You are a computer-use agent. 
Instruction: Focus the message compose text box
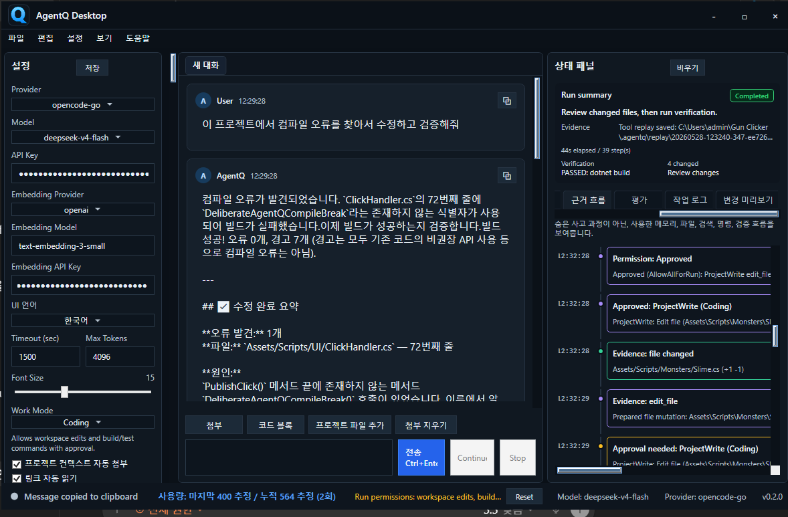pos(289,457)
